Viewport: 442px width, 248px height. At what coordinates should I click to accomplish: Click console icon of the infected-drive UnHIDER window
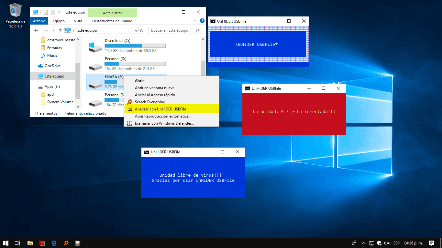coord(248,88)
